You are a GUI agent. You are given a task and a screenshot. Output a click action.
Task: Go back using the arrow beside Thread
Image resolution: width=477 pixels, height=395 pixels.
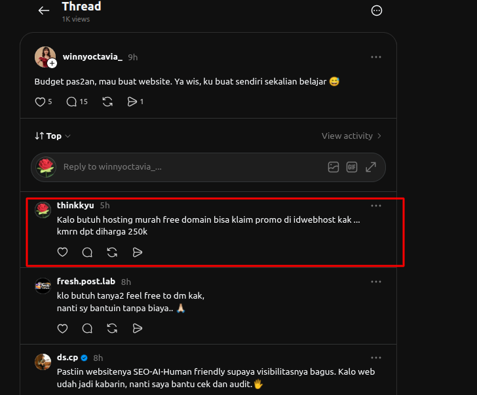(44, 10)
